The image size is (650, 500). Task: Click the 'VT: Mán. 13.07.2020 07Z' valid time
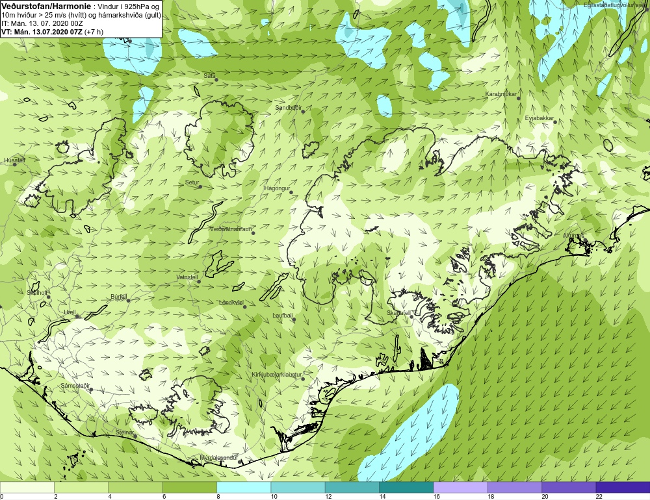[x=42, y=32]
